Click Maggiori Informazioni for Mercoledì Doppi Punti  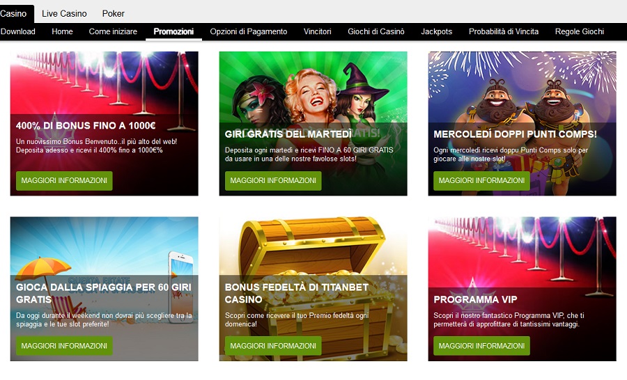[x=481, y=181]
